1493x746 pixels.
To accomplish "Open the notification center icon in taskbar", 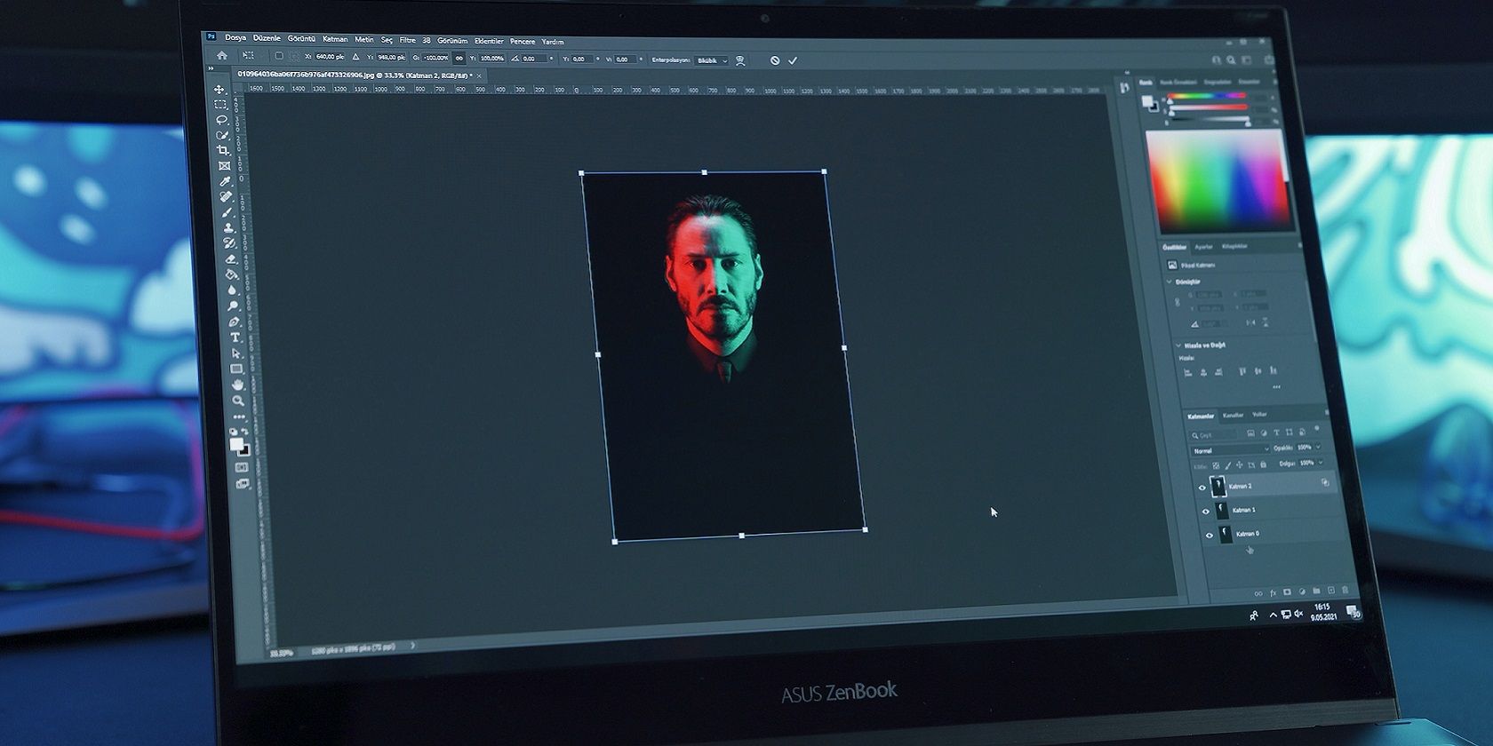I will (x=1353, y=611).
